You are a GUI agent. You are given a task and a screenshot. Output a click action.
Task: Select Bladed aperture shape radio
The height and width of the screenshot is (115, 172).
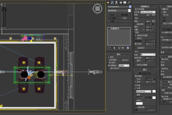(162, 15)
